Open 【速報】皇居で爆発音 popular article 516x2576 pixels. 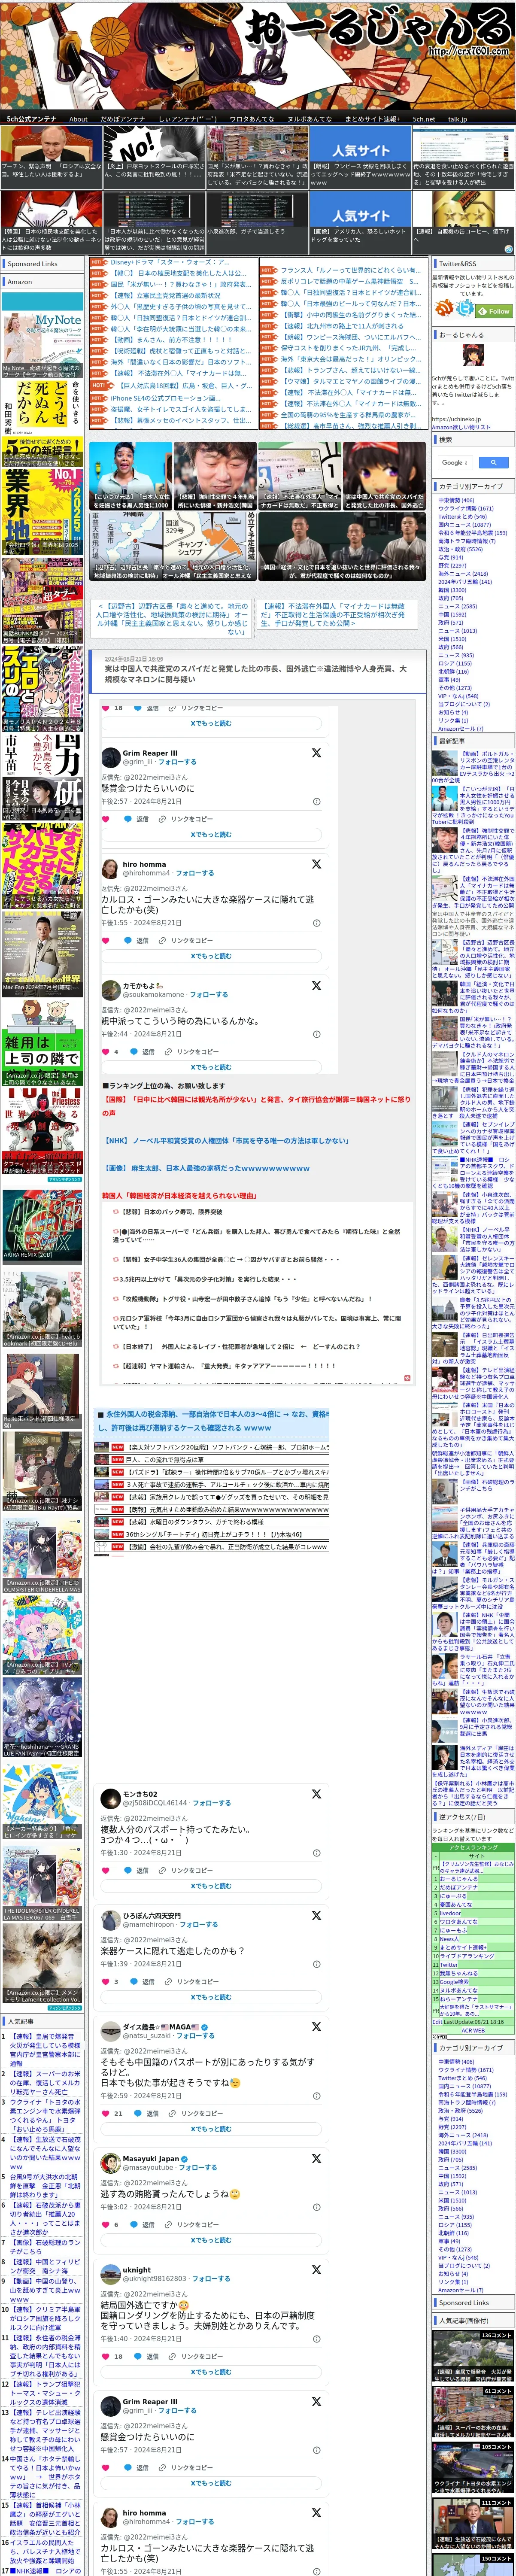click(x=45, y=2050)
